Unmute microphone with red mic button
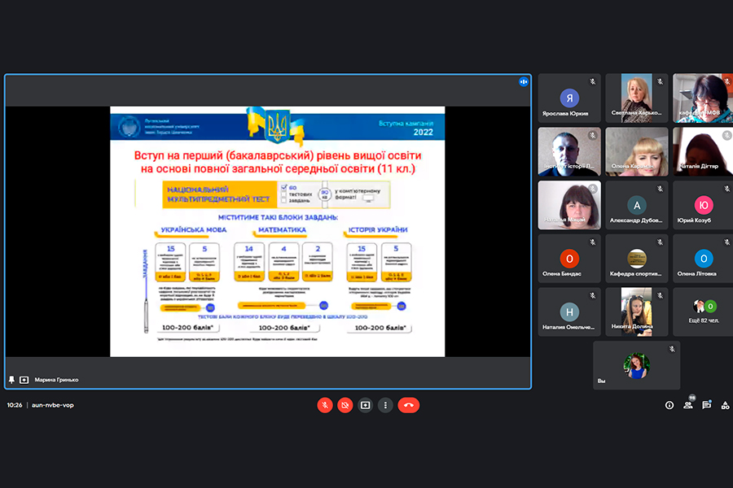Screen dimensions: 733x488 325,405
